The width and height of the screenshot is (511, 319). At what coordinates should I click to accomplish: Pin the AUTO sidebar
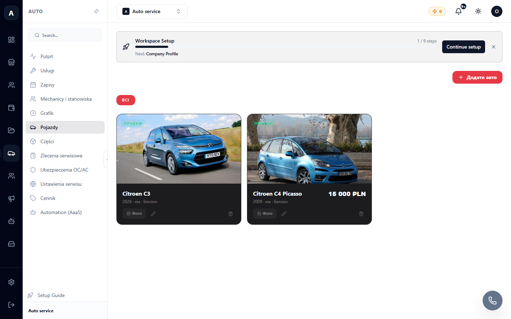96,11
